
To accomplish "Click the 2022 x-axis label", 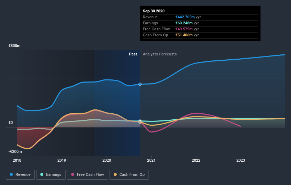I will click(x=196, y=160).
